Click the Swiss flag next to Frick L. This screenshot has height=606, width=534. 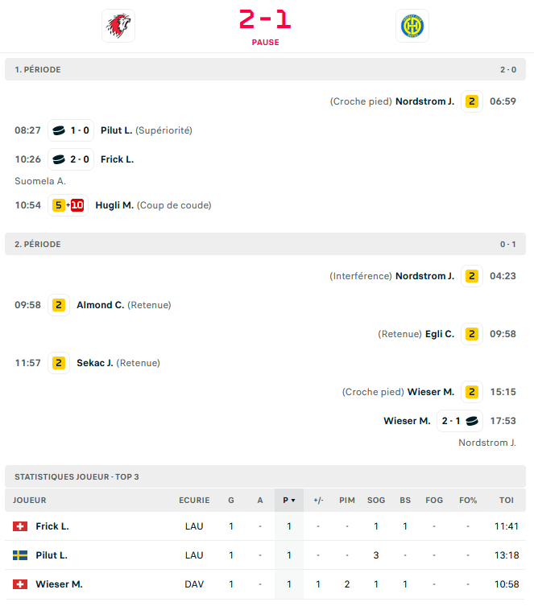pyautogui.click(x=20, y=526)
